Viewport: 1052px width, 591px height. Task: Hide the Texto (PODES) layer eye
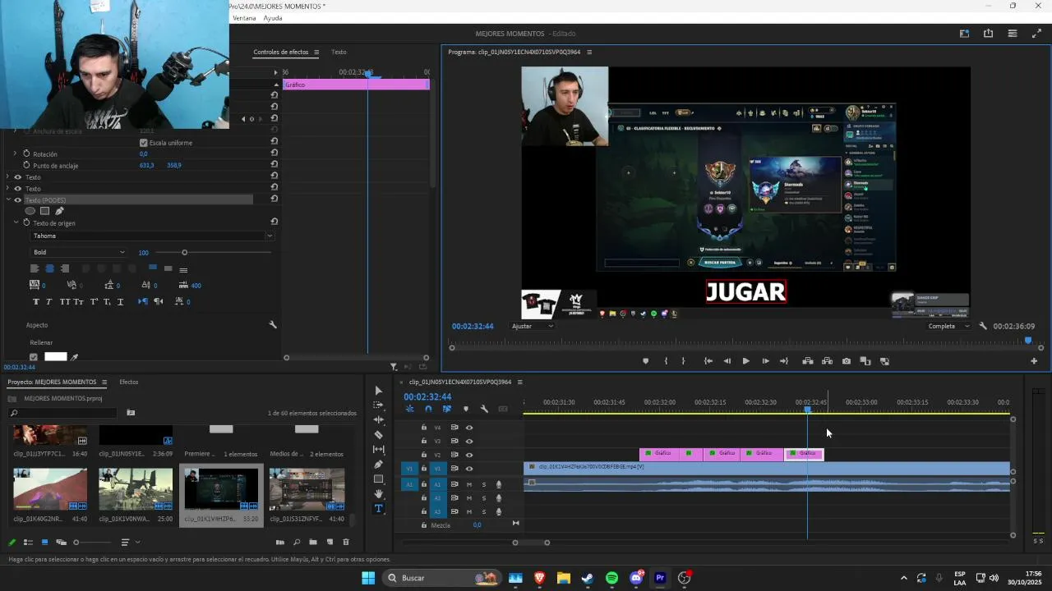[18, 200]
